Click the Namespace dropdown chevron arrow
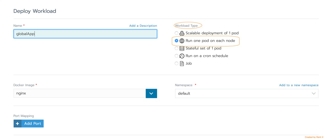 (x=314, y=94)
